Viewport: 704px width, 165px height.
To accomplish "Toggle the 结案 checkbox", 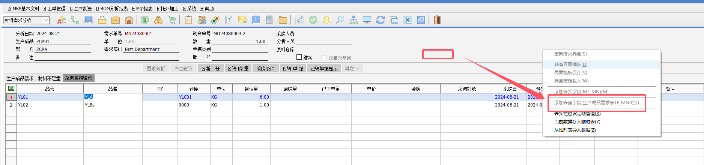I will [299, 57].
